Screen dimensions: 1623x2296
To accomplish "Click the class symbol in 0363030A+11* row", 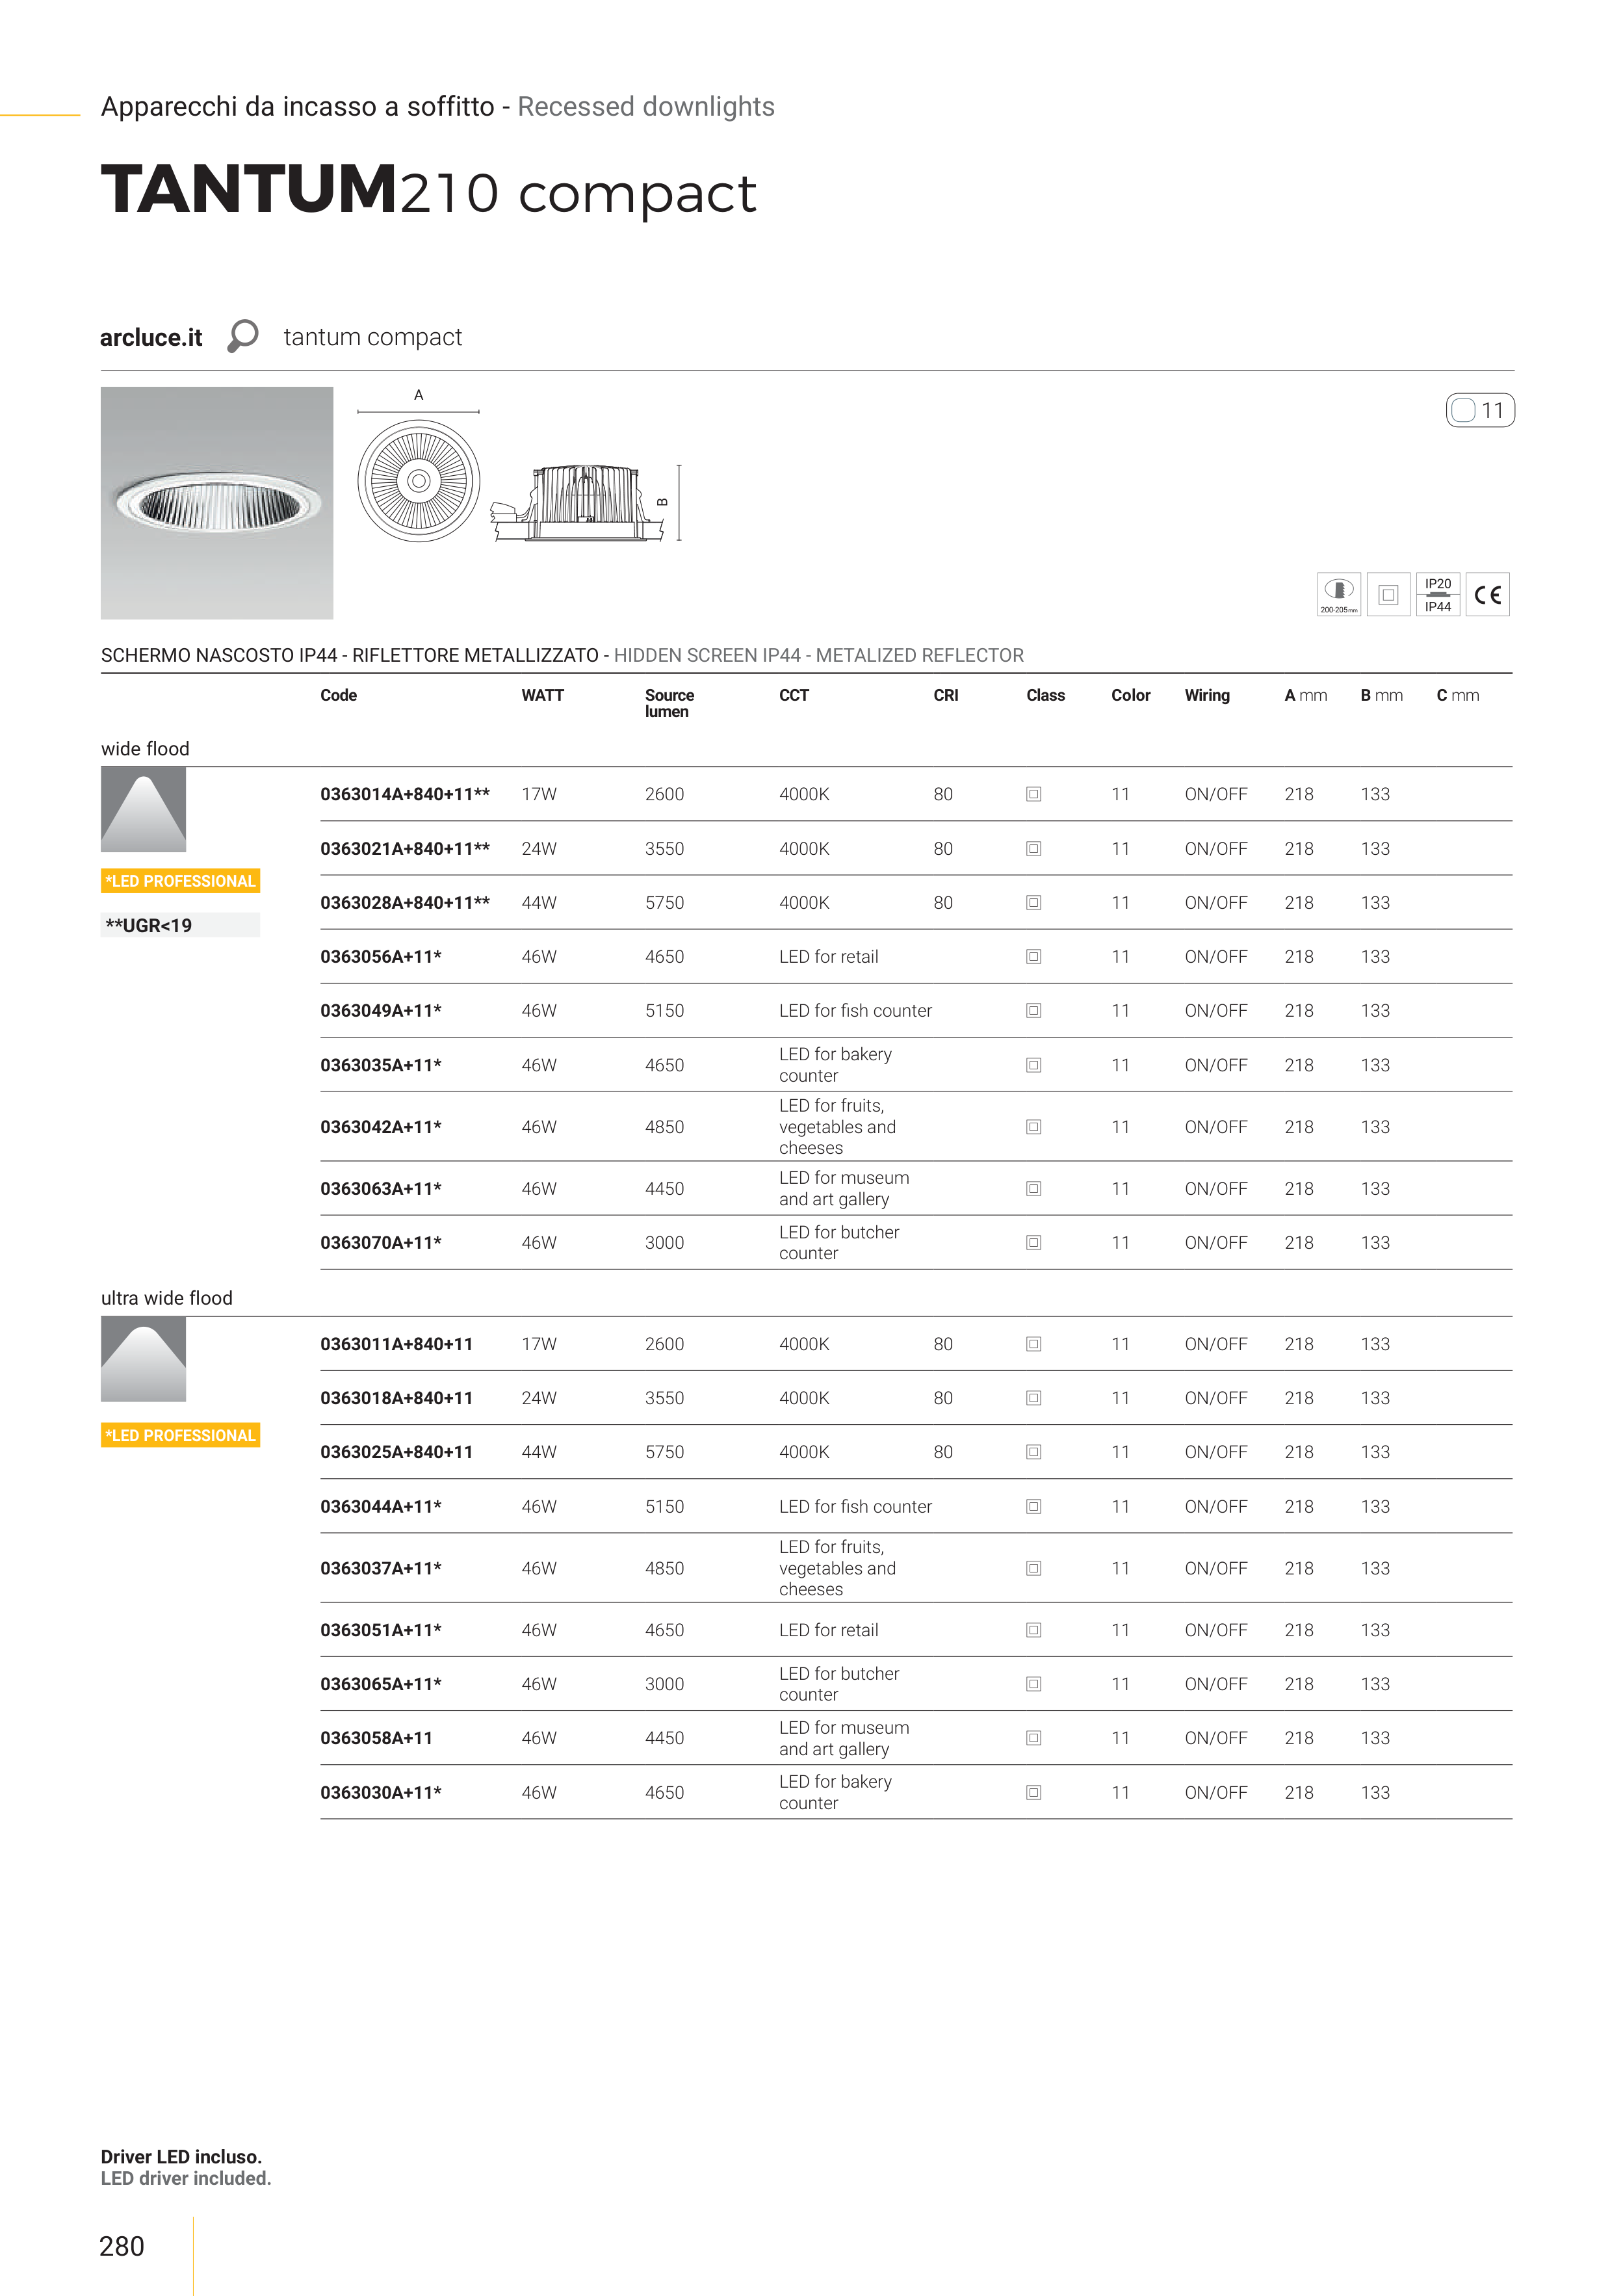I will [x=1033, y=1792].
